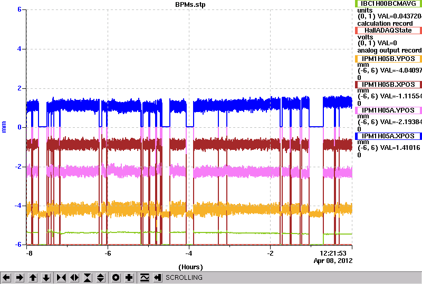Click the 'analog output record' description
Viewport: 422px width, 284px height.
(x=389, y=50)
